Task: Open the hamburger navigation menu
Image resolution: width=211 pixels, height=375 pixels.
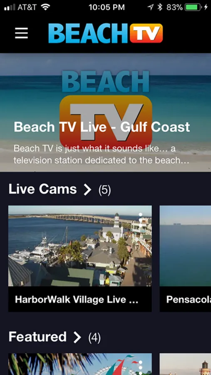Action: [21, 33]
